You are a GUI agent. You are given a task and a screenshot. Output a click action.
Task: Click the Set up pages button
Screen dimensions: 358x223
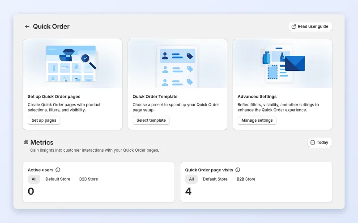[x=44, y=120]
